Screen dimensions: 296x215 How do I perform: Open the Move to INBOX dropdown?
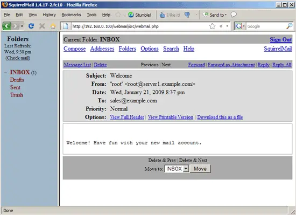point(177,169)
